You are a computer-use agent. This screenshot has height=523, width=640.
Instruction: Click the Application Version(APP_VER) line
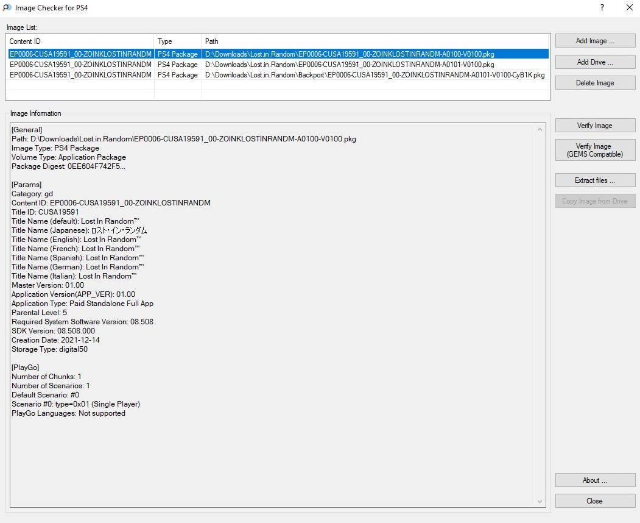(x=74, y=294)
